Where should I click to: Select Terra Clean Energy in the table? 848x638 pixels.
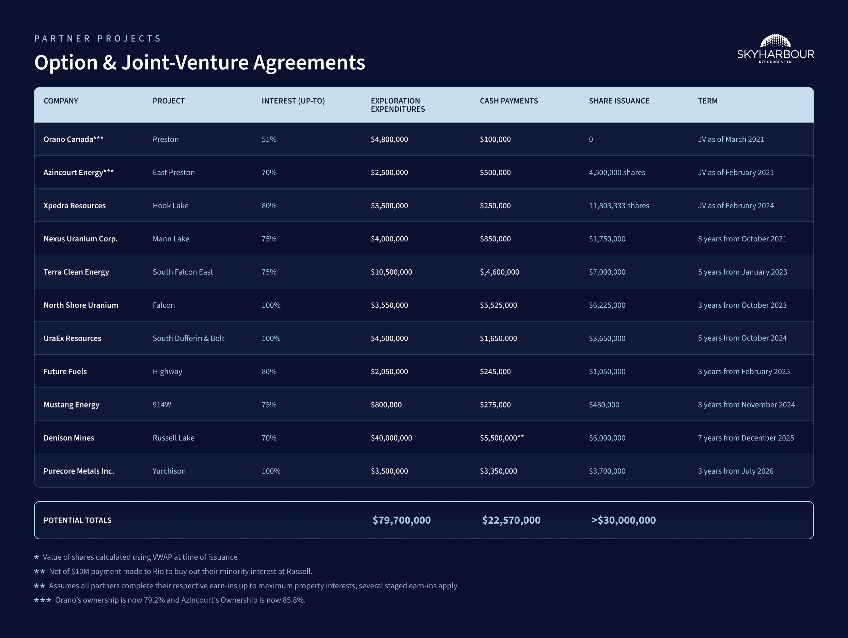click(76, 272)
